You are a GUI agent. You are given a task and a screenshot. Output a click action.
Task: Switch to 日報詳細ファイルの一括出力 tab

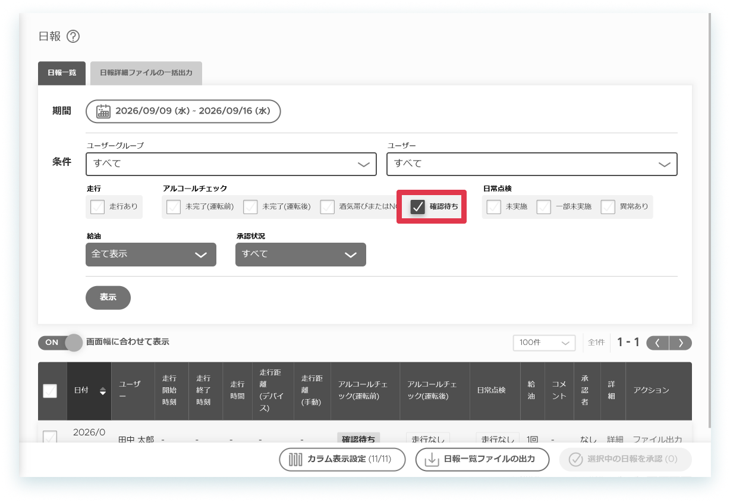click(146, 73)
